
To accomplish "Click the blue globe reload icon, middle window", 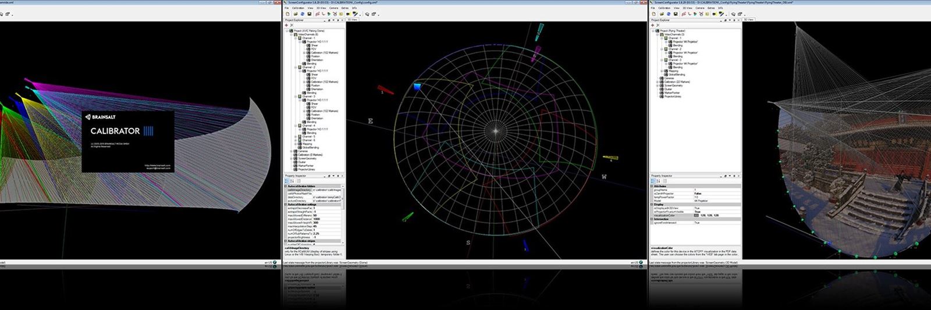I will (303, 14).
